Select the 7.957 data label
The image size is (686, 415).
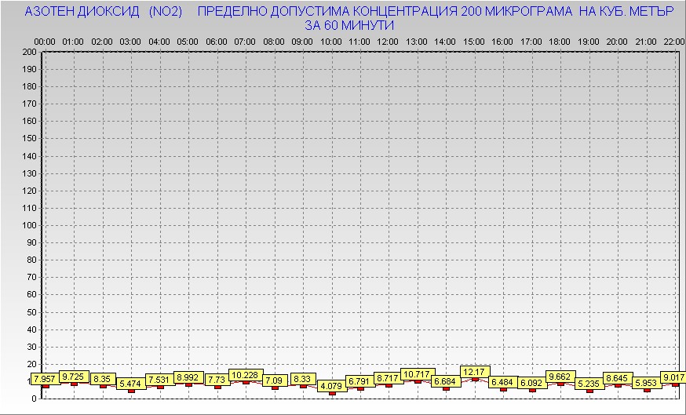click(45, 379)
